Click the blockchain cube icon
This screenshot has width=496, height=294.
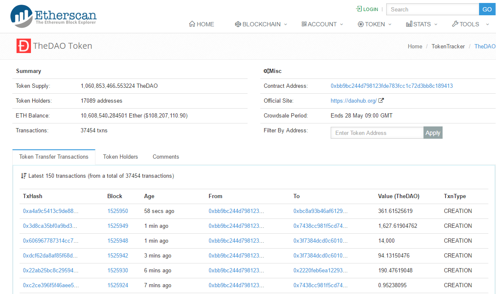pos(238,24)
